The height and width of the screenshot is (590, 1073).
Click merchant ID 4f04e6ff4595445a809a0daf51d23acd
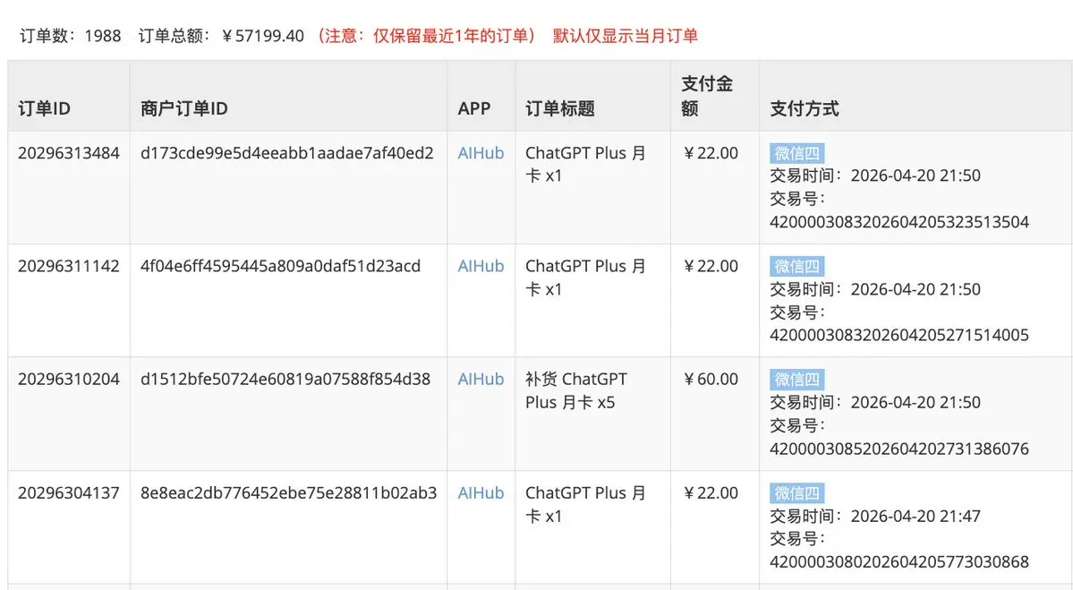pyautogui.click(x=281, y=266)
